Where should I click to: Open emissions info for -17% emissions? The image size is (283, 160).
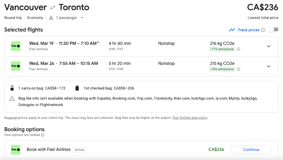click(238, 49)
